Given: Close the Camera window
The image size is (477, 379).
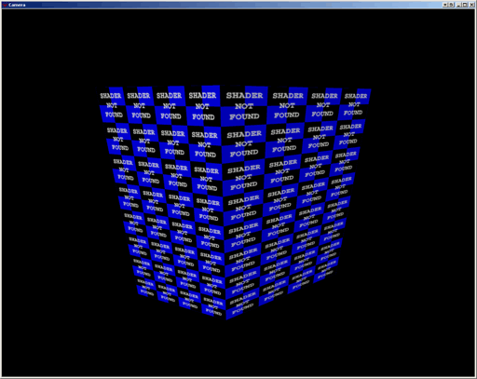Looking at the screenshot, I should pos(471,5).
